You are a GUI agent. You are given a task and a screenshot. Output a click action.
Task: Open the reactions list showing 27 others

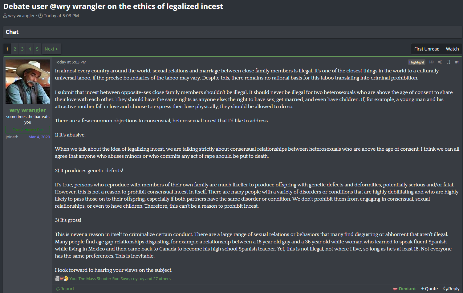pos(120,279)
